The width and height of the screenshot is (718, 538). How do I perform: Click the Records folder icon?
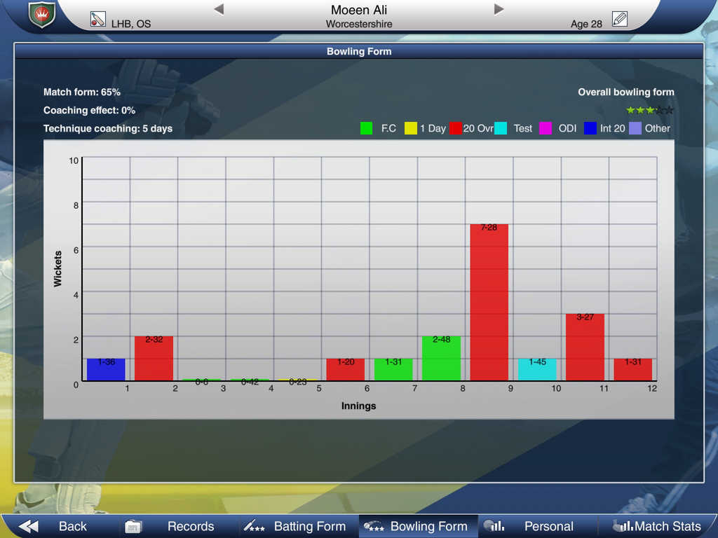coord(133,526)
